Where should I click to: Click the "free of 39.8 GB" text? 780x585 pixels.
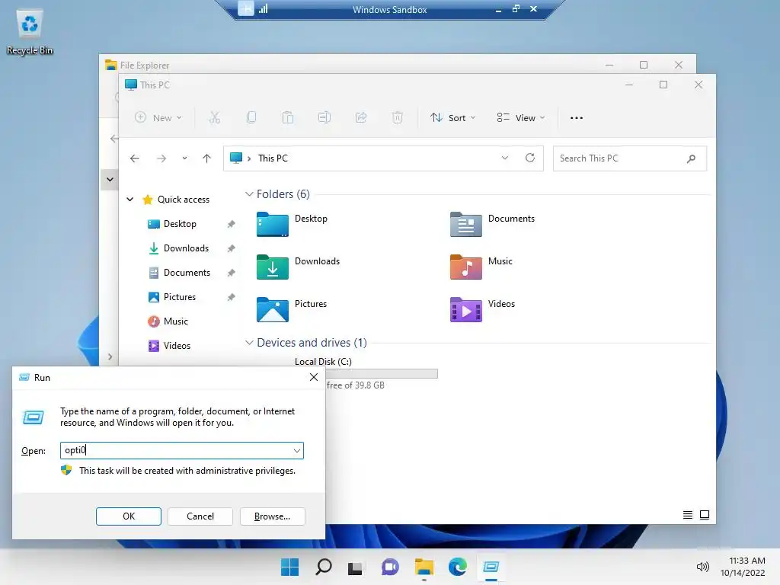pyautogui.click(x=355, y=385)
